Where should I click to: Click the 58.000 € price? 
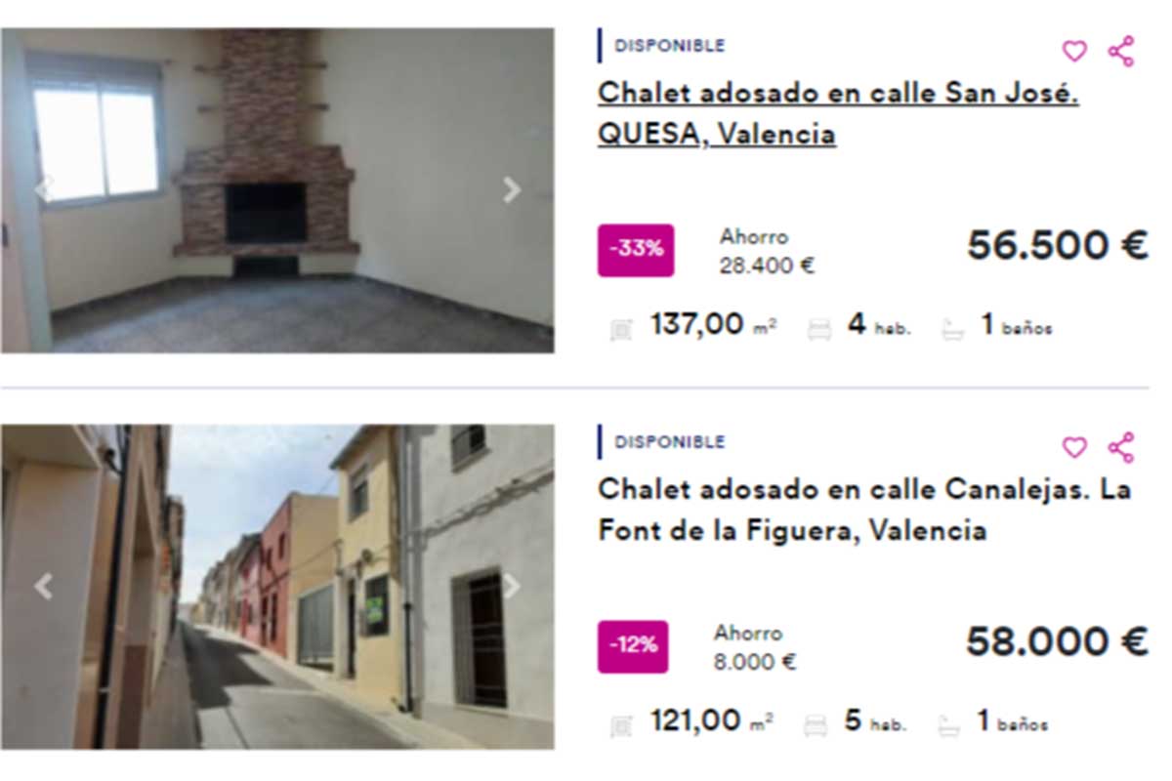pos(1057,641)
